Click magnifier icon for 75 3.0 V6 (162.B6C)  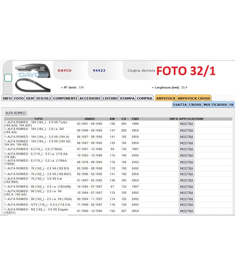coord(5,174)
